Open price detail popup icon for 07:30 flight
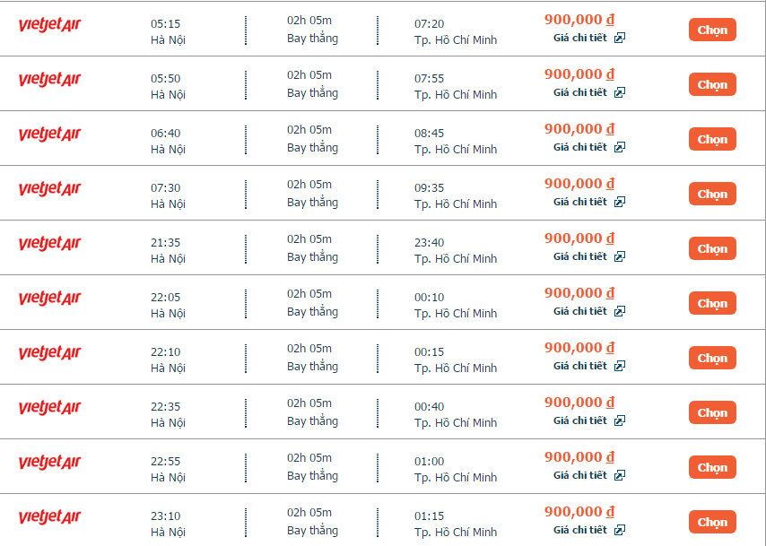The width and height of the screenshot is (766, 546). [620, 202]
